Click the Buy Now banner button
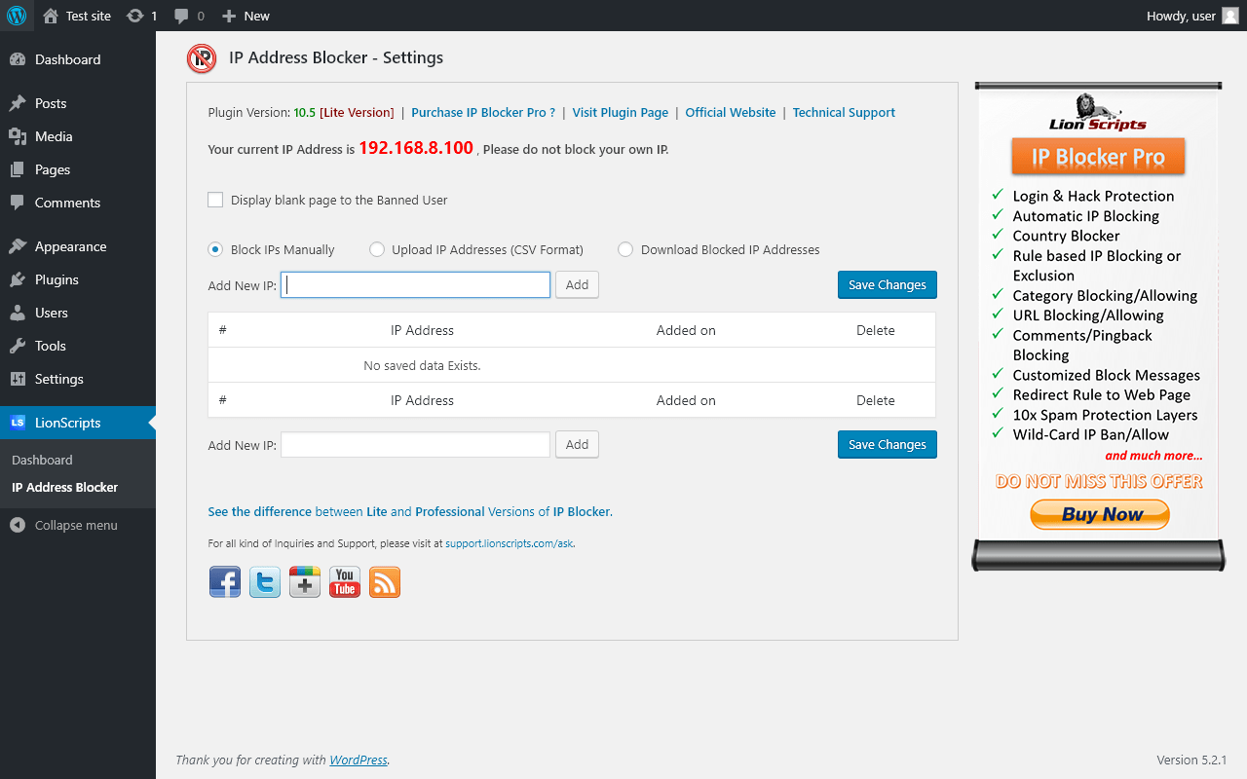This screenshot has width=1247, height=779. click(1100, 514)
